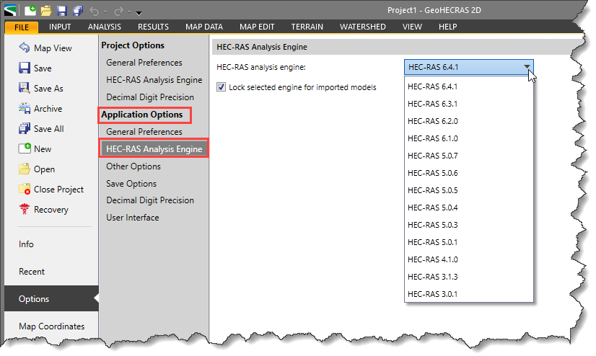Screen dimensions: 596x356
Task: Click the Undo arrow in title bar
Action: tap(95, 11)
